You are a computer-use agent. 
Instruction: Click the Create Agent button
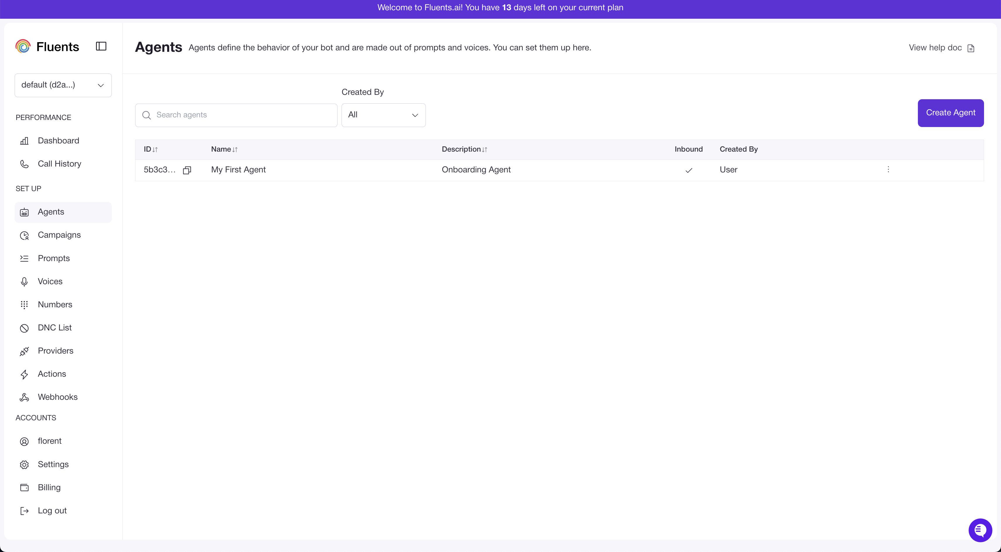pyautogui.click(x=950, y=113)
